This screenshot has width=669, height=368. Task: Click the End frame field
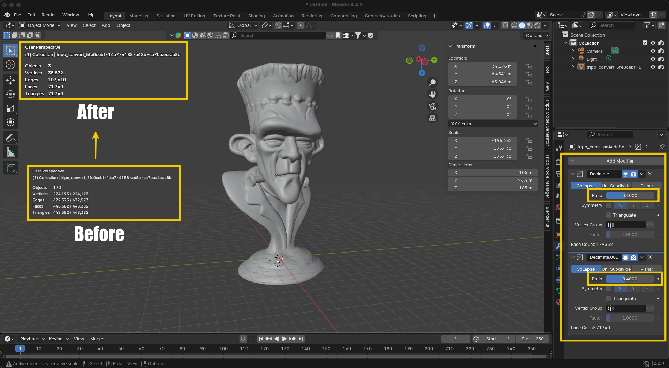[x=532, y=339]
